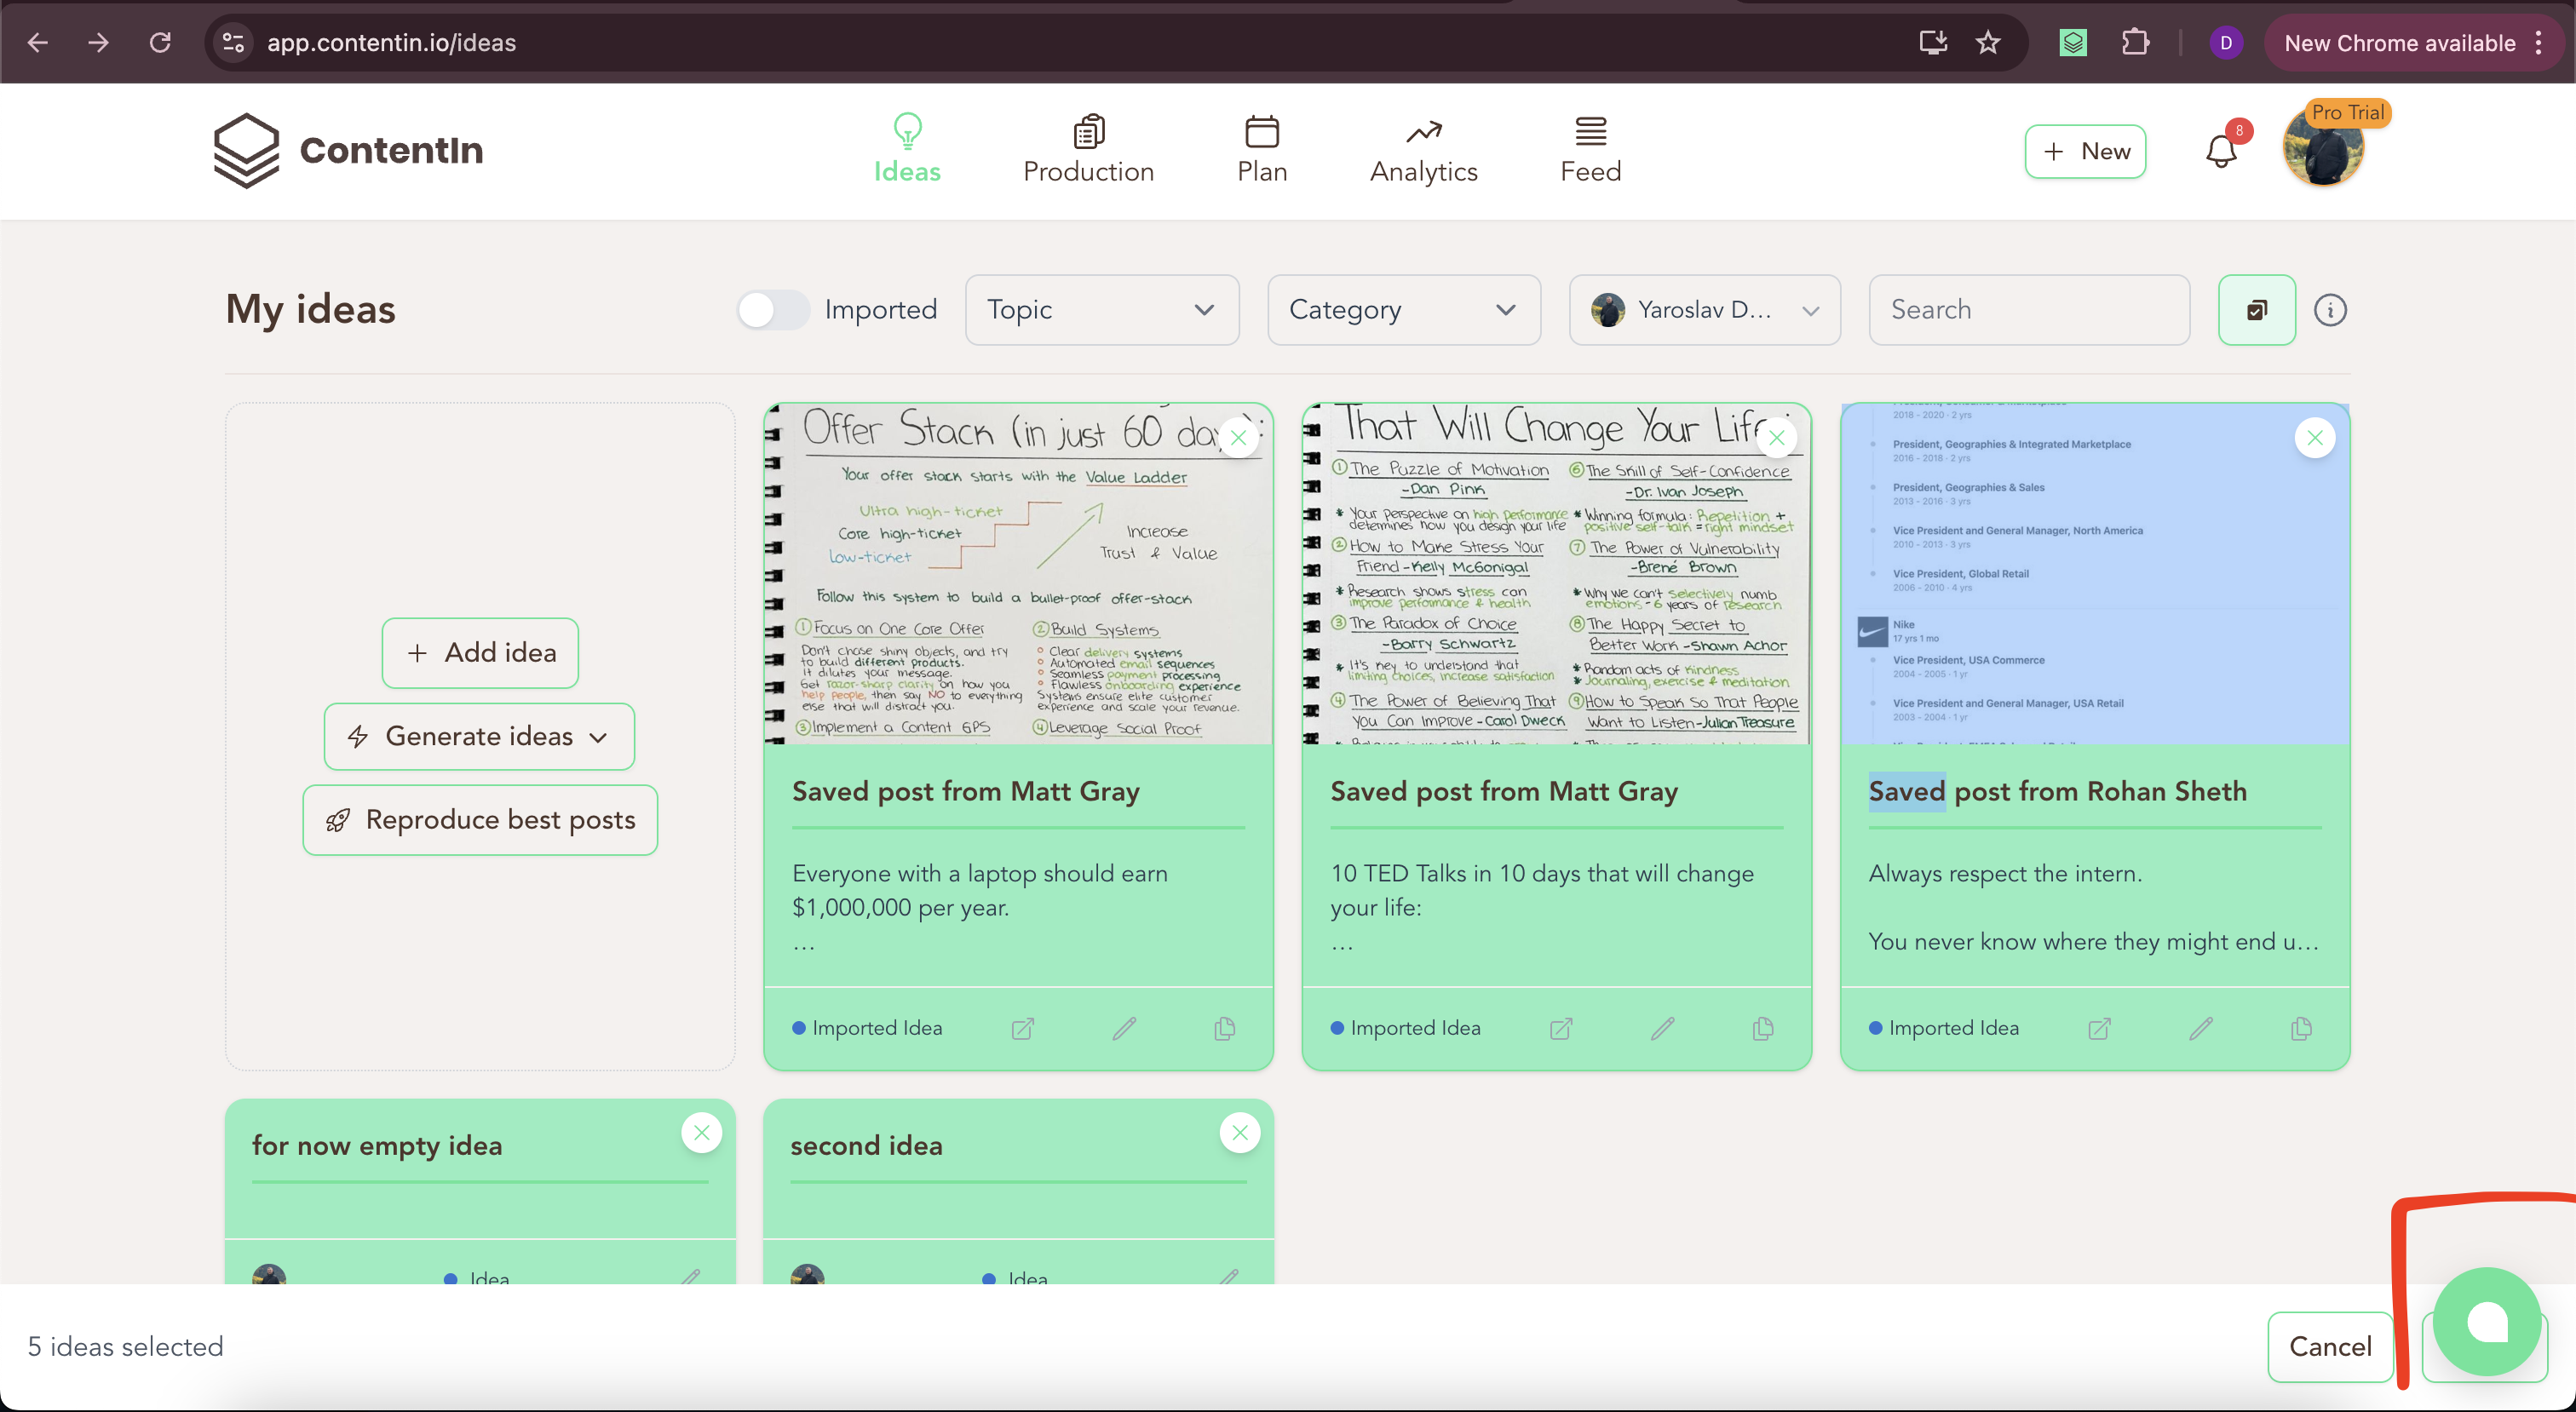Image resolution: width=2576 pixels, height=1412 pixels.
Task: Click the ContentIn browser extension icon
Action: [2073, 42]
